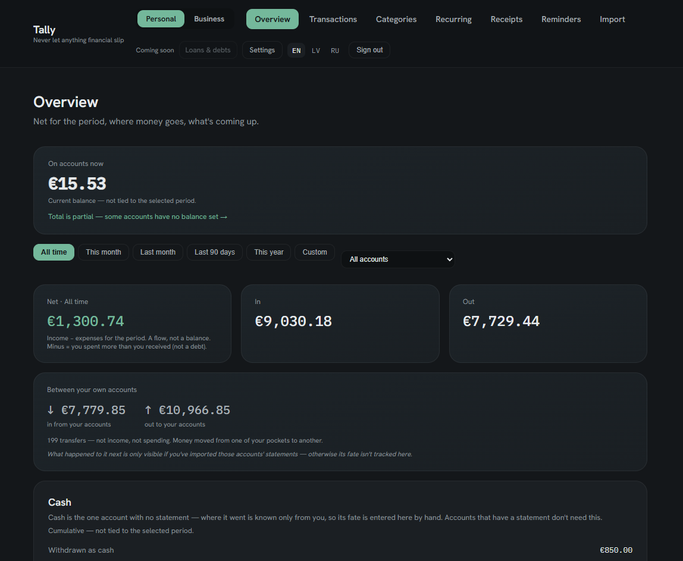Filter by This month

click(104, 252)
